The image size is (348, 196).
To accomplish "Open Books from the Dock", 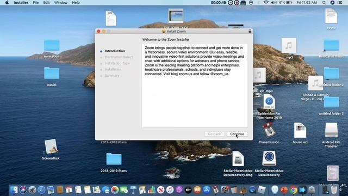I will click(197, 190).
